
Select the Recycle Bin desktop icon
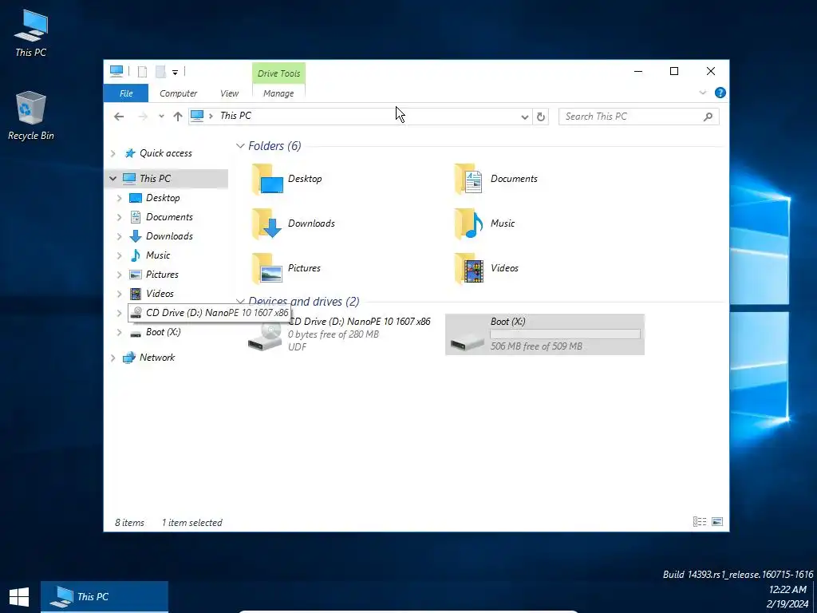click(31, 116)
